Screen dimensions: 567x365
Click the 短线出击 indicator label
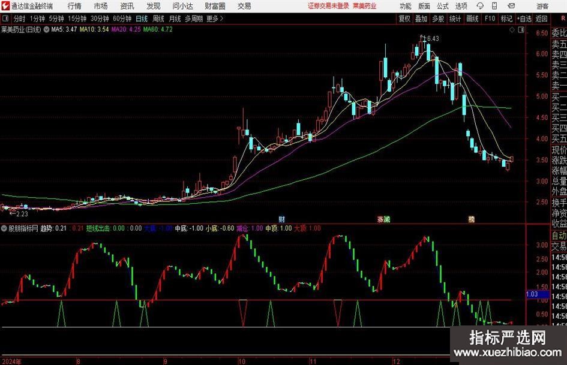tap(98, 228)
